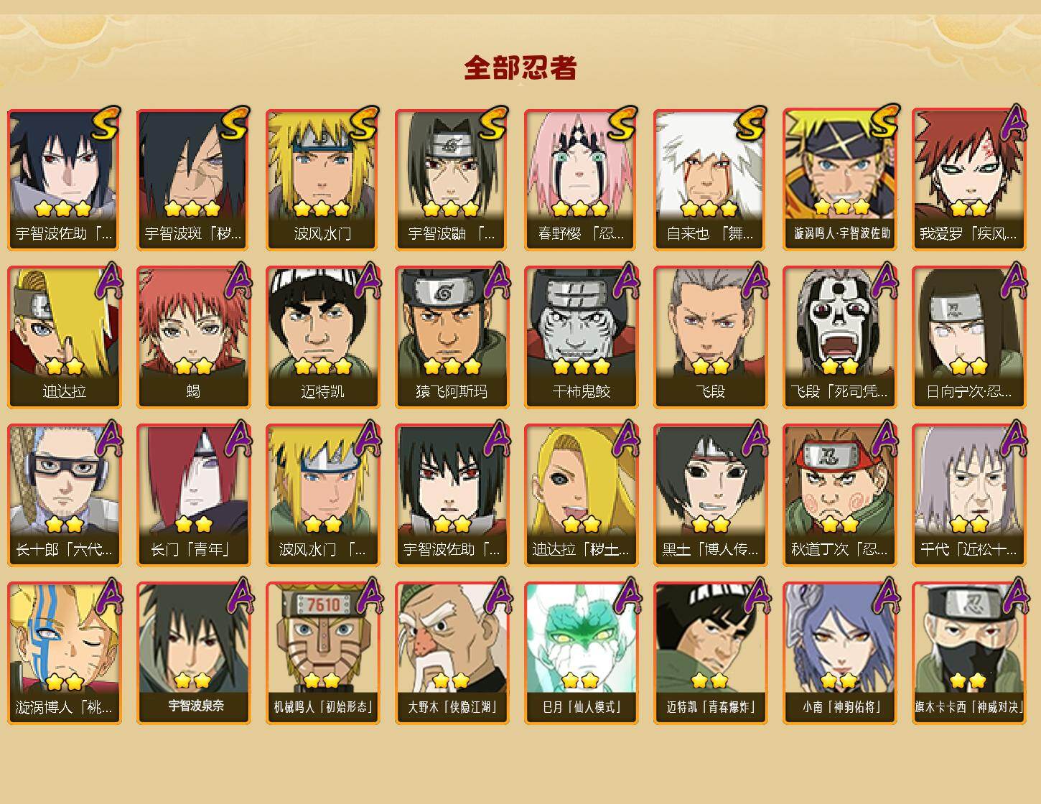Image resolution: width=1041 pixels, height=804 pixels.
Task: Open the 迪达拉 ninja card
Action: [64, 337]
